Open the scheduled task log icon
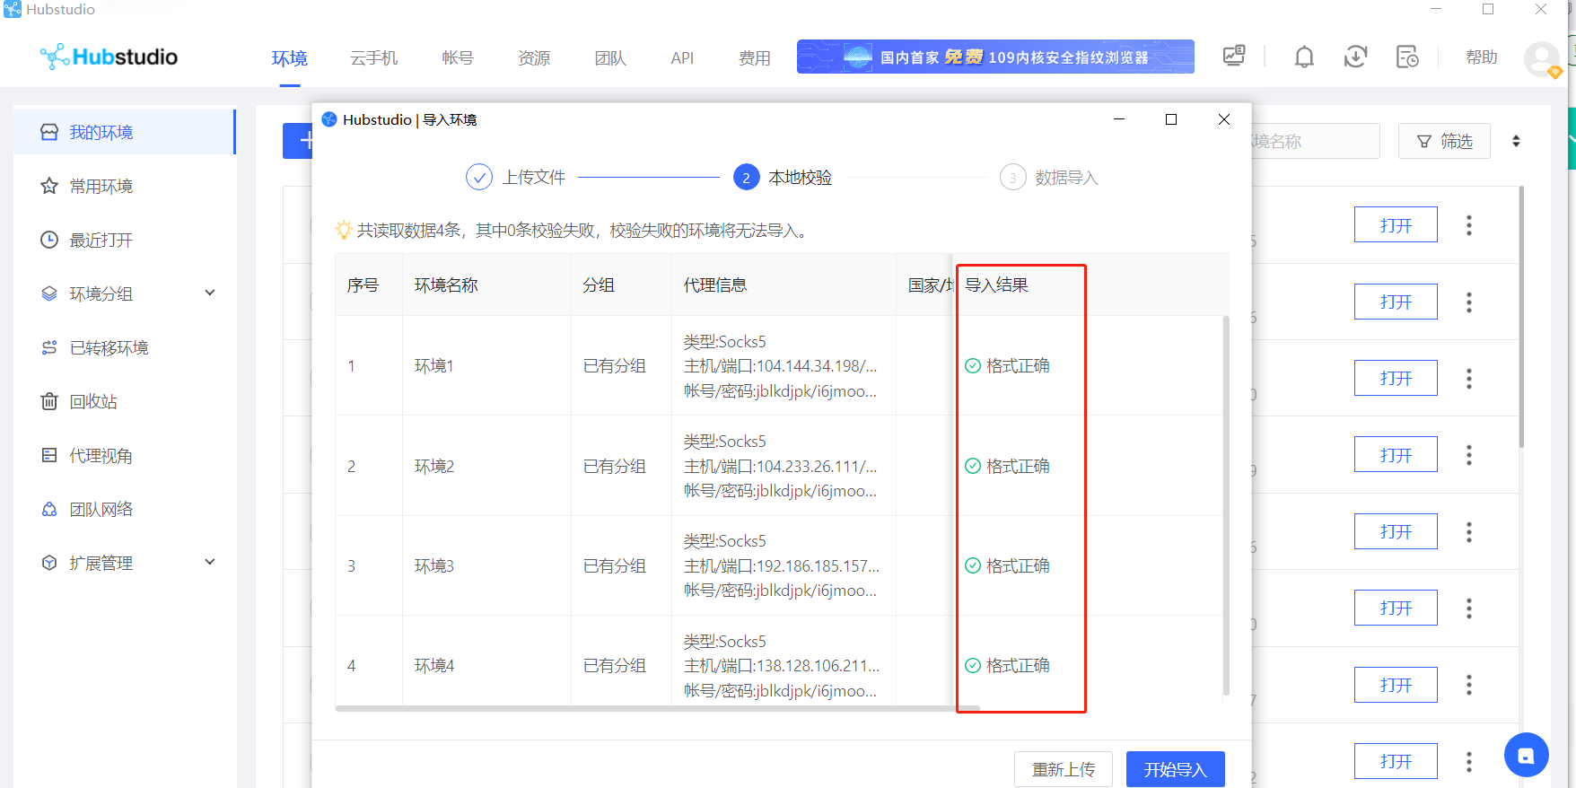The width and height of the screenshot is (1576, 788). tap(1406, 57)
